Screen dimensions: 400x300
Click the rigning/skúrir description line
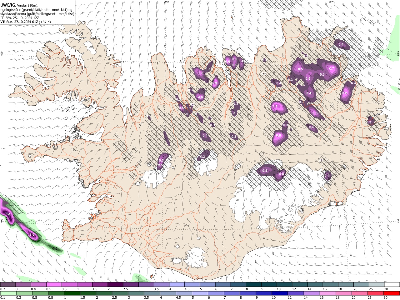(x=36, y=10)
